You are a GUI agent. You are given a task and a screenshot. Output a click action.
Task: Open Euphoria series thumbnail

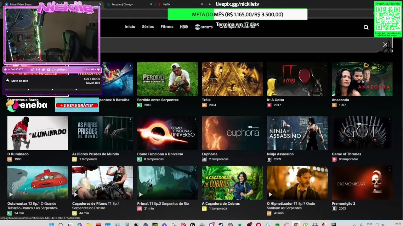232,133
